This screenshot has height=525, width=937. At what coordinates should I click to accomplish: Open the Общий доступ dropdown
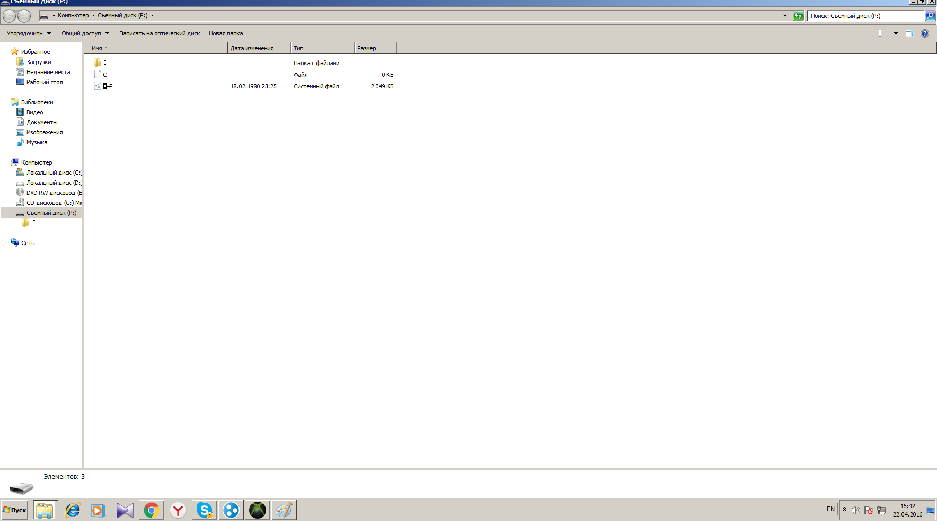click(85, 33)
